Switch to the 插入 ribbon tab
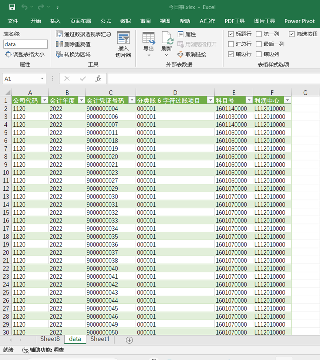 click(55, 21)
